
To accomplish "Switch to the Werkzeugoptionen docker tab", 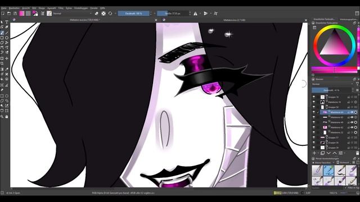I will coord(349,19).
